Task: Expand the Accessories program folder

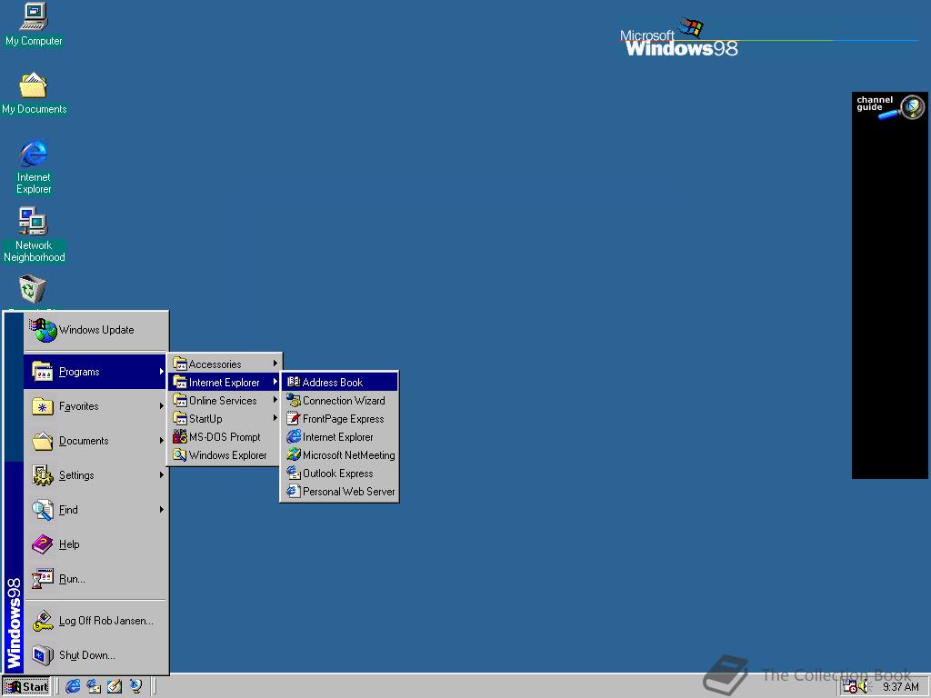Action: tap(225, 364)
